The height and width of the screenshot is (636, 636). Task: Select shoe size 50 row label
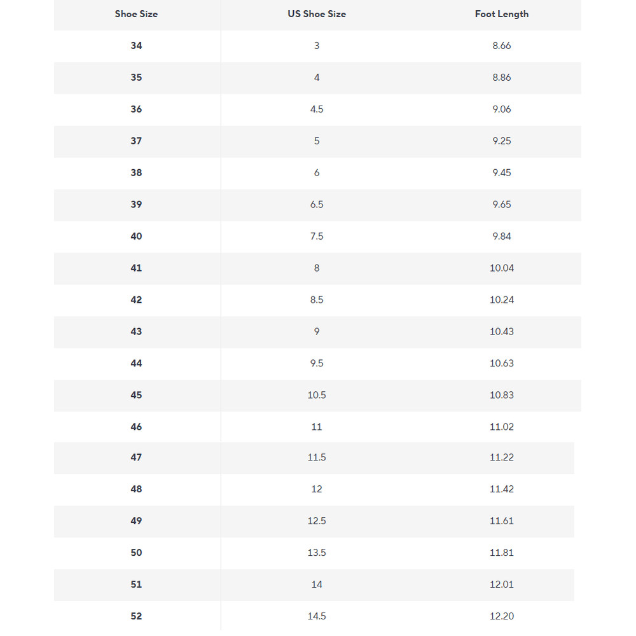tap(136, 553)
